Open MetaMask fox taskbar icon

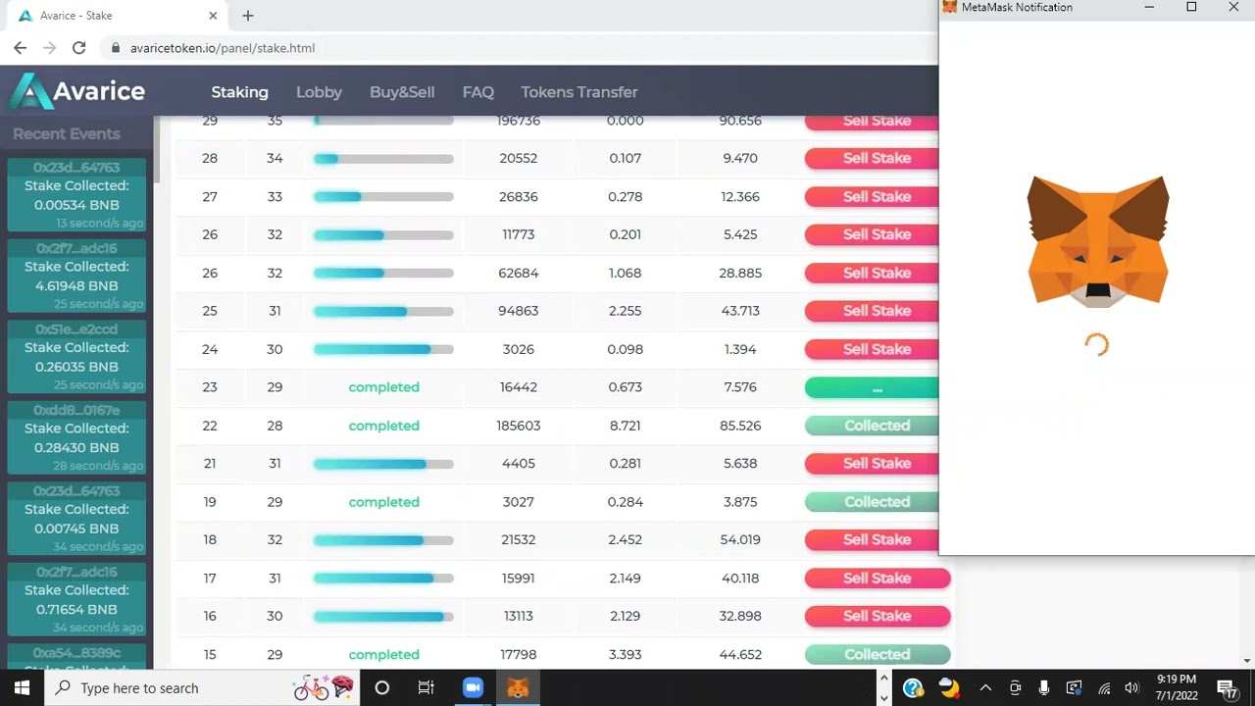coord(518,688)
